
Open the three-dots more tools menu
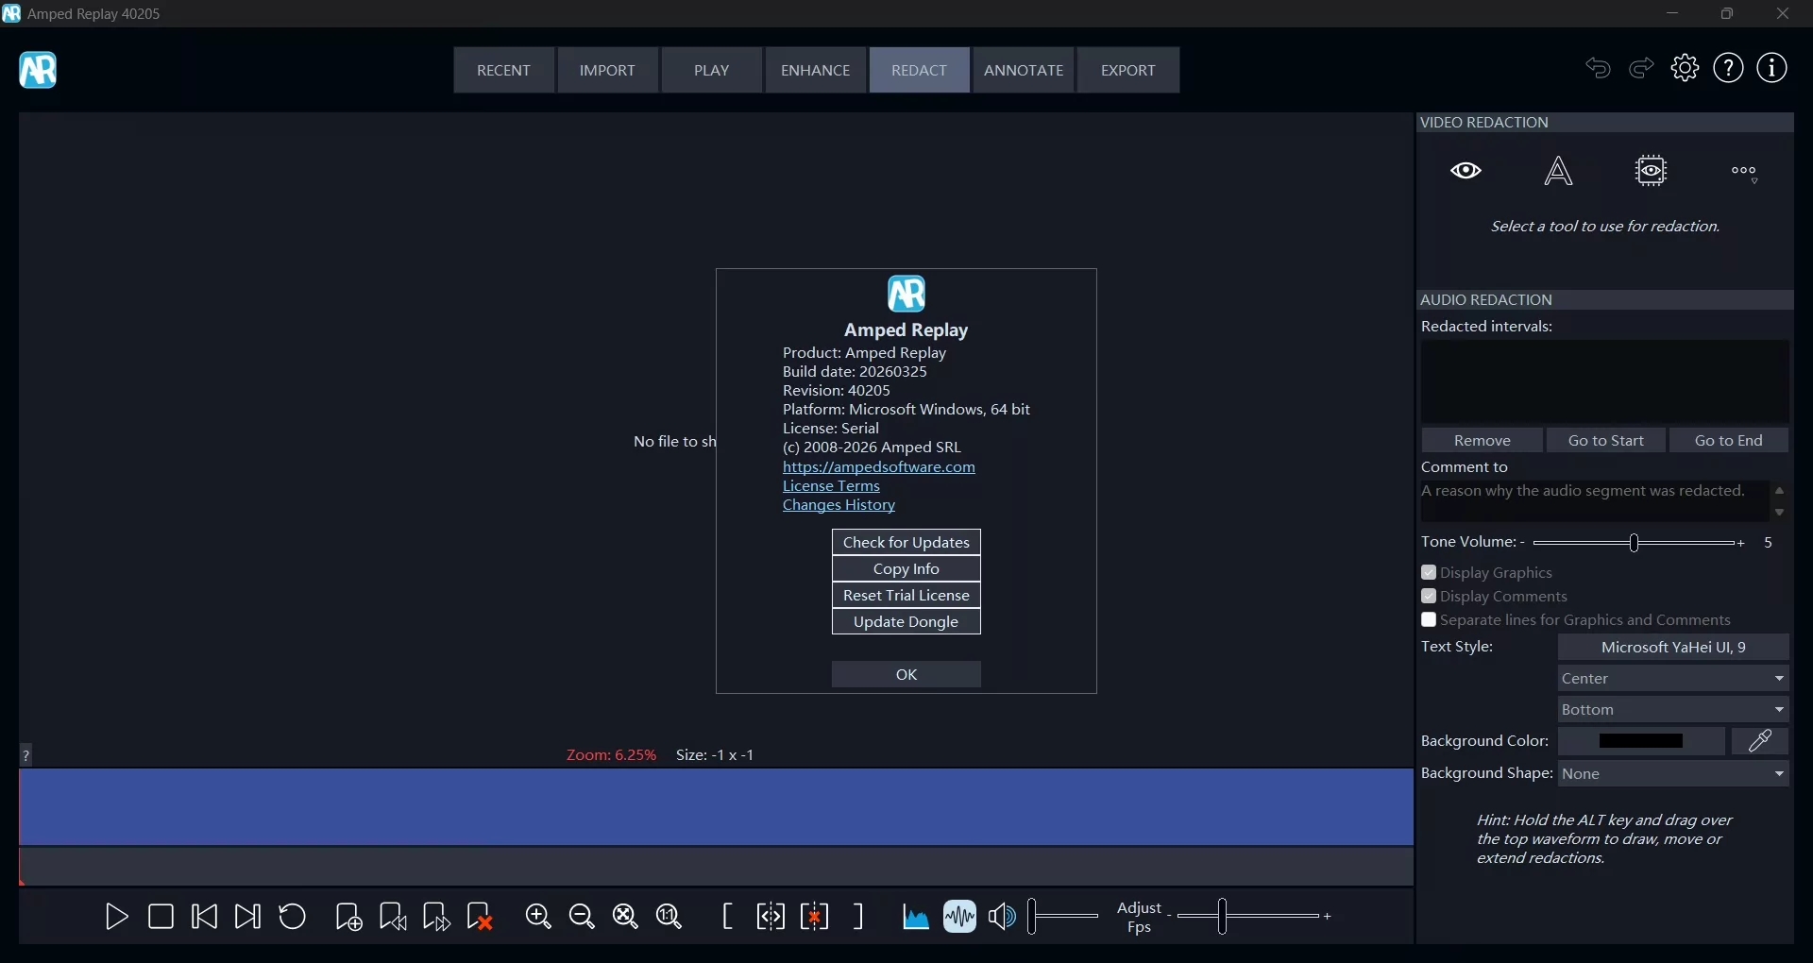[x=1745, y=174]
